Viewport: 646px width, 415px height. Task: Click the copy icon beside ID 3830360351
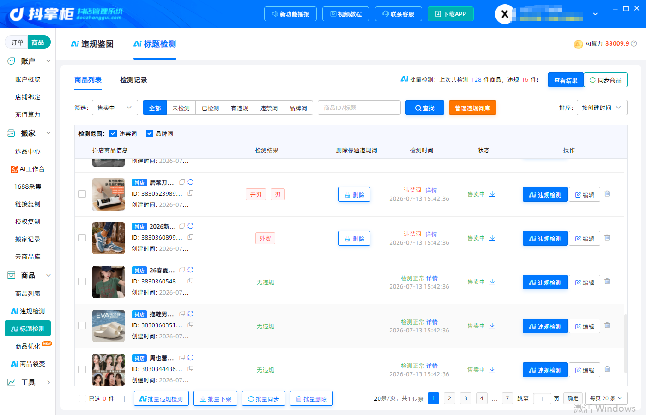[x=190, y=325]
